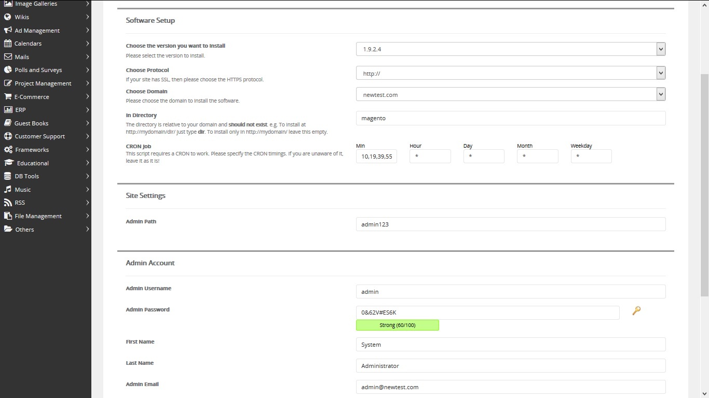Viewport: 709px width, 398px height.
Task: Click the Calendars icon in sidebar
Action: pos(8,44)
